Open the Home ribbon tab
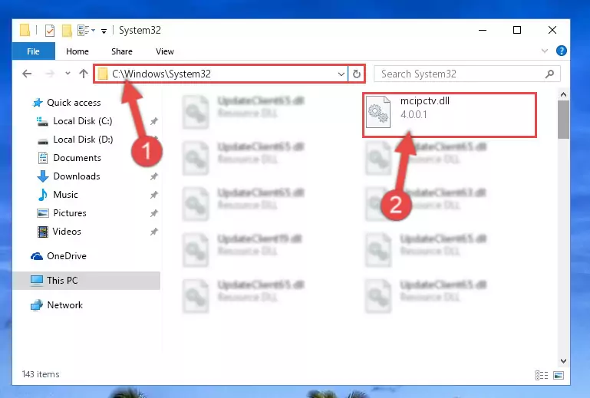Viewport: 590px width, 398px height. [x=77, y=51]
